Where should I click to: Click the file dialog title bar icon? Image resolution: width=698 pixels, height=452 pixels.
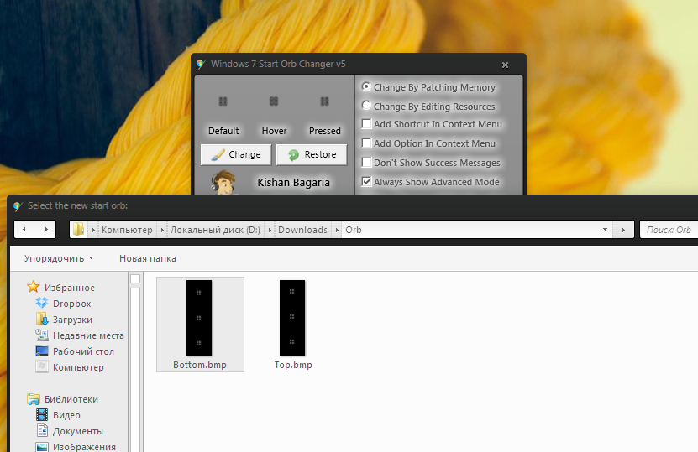[x=18, y=205]
